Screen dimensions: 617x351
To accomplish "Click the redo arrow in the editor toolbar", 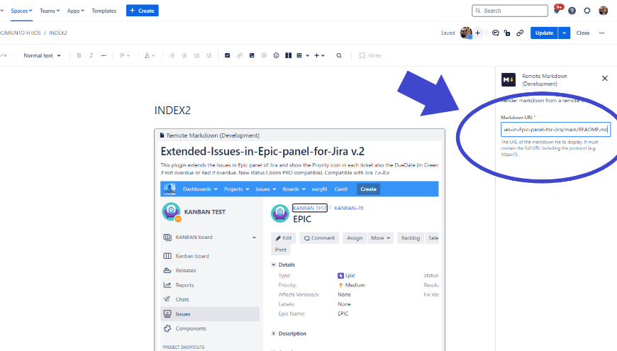I will click(4, 55).
